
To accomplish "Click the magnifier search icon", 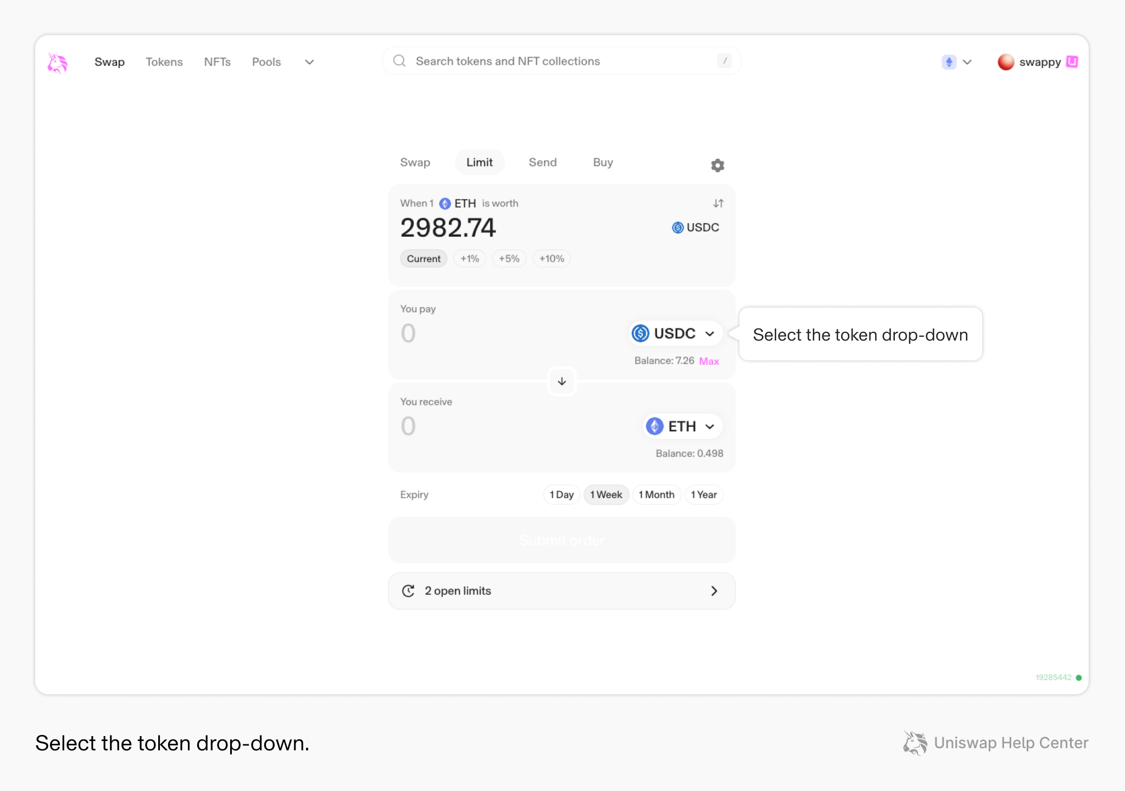I will pyautogui.click(x=399, y=61).
